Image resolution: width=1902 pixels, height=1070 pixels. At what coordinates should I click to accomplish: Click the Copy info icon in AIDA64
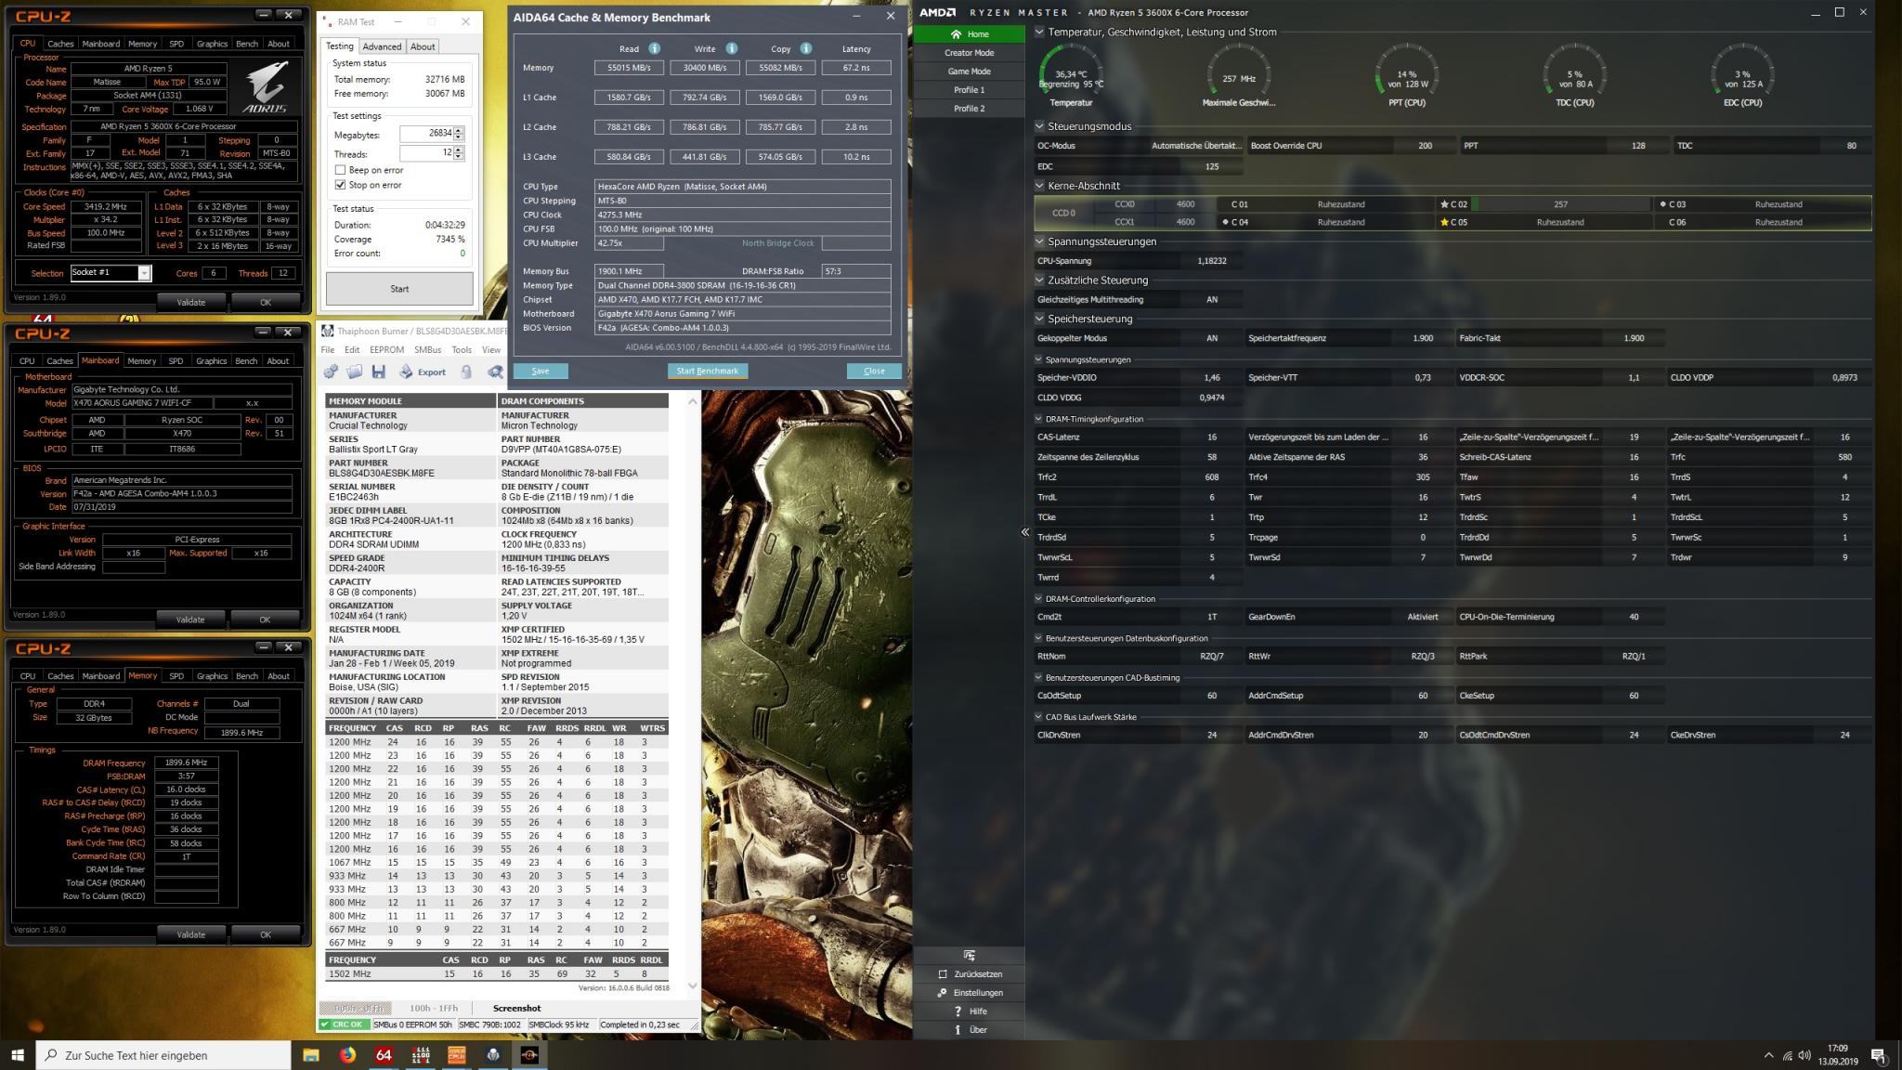pos(805,48)
